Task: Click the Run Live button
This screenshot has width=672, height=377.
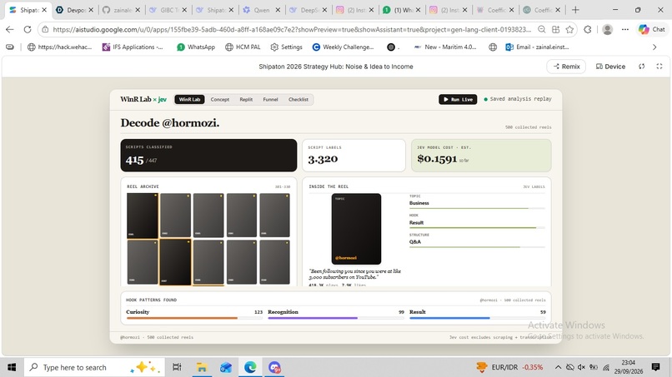Action: click(x=458, y=99)
